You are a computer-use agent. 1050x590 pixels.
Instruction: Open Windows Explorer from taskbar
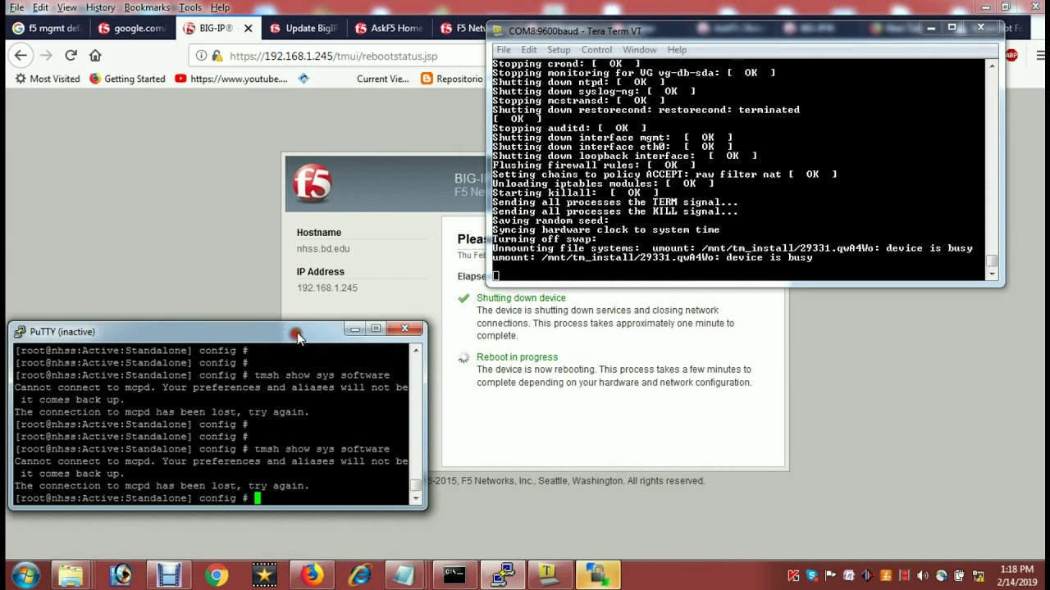coord(71,575)
